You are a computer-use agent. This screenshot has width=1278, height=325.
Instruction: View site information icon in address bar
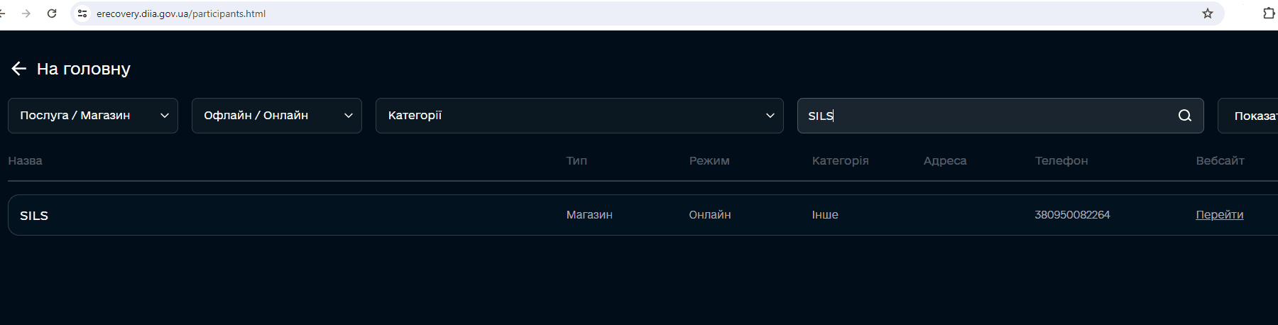pyautogui.click(x=82, y=13)
